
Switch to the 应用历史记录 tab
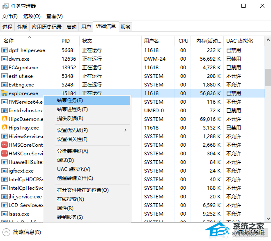[x=47, y=27]
